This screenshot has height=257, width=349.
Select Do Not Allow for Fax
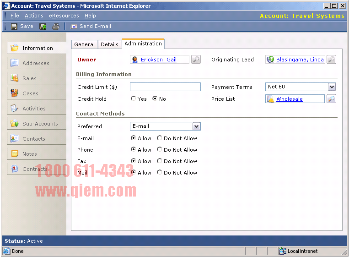pyautogui.click(x=159, y=160)
